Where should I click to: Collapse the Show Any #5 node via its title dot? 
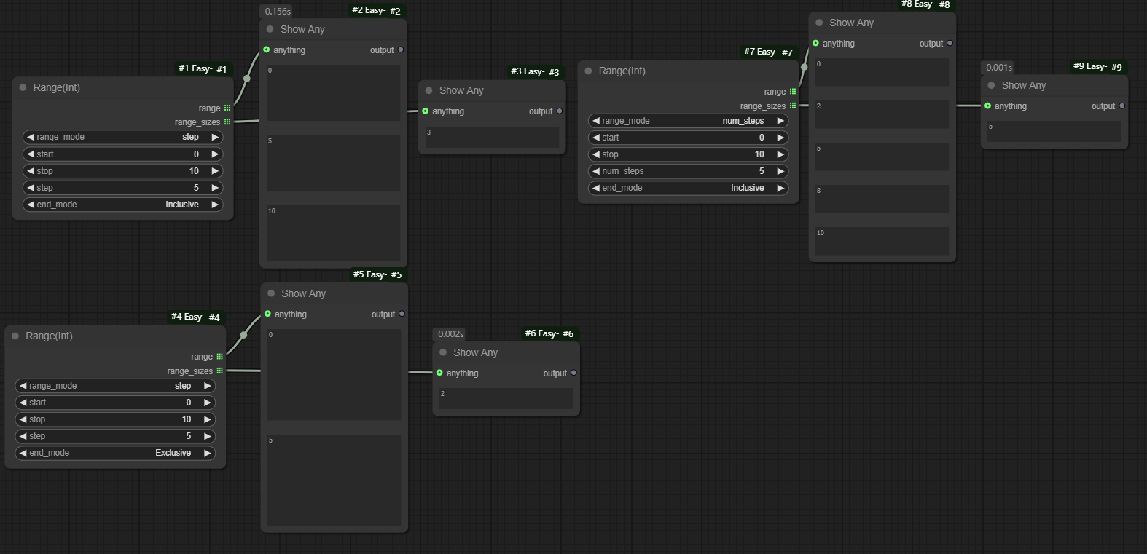coord(271,293)
